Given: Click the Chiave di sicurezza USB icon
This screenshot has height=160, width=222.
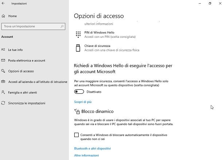Looking at the screenshot, I should (x=78, y=48).
